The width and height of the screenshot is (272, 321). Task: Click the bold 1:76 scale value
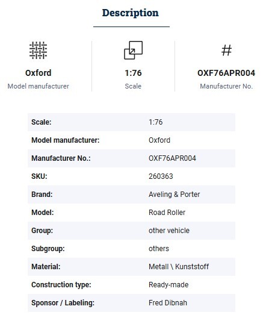click(134, 73)
